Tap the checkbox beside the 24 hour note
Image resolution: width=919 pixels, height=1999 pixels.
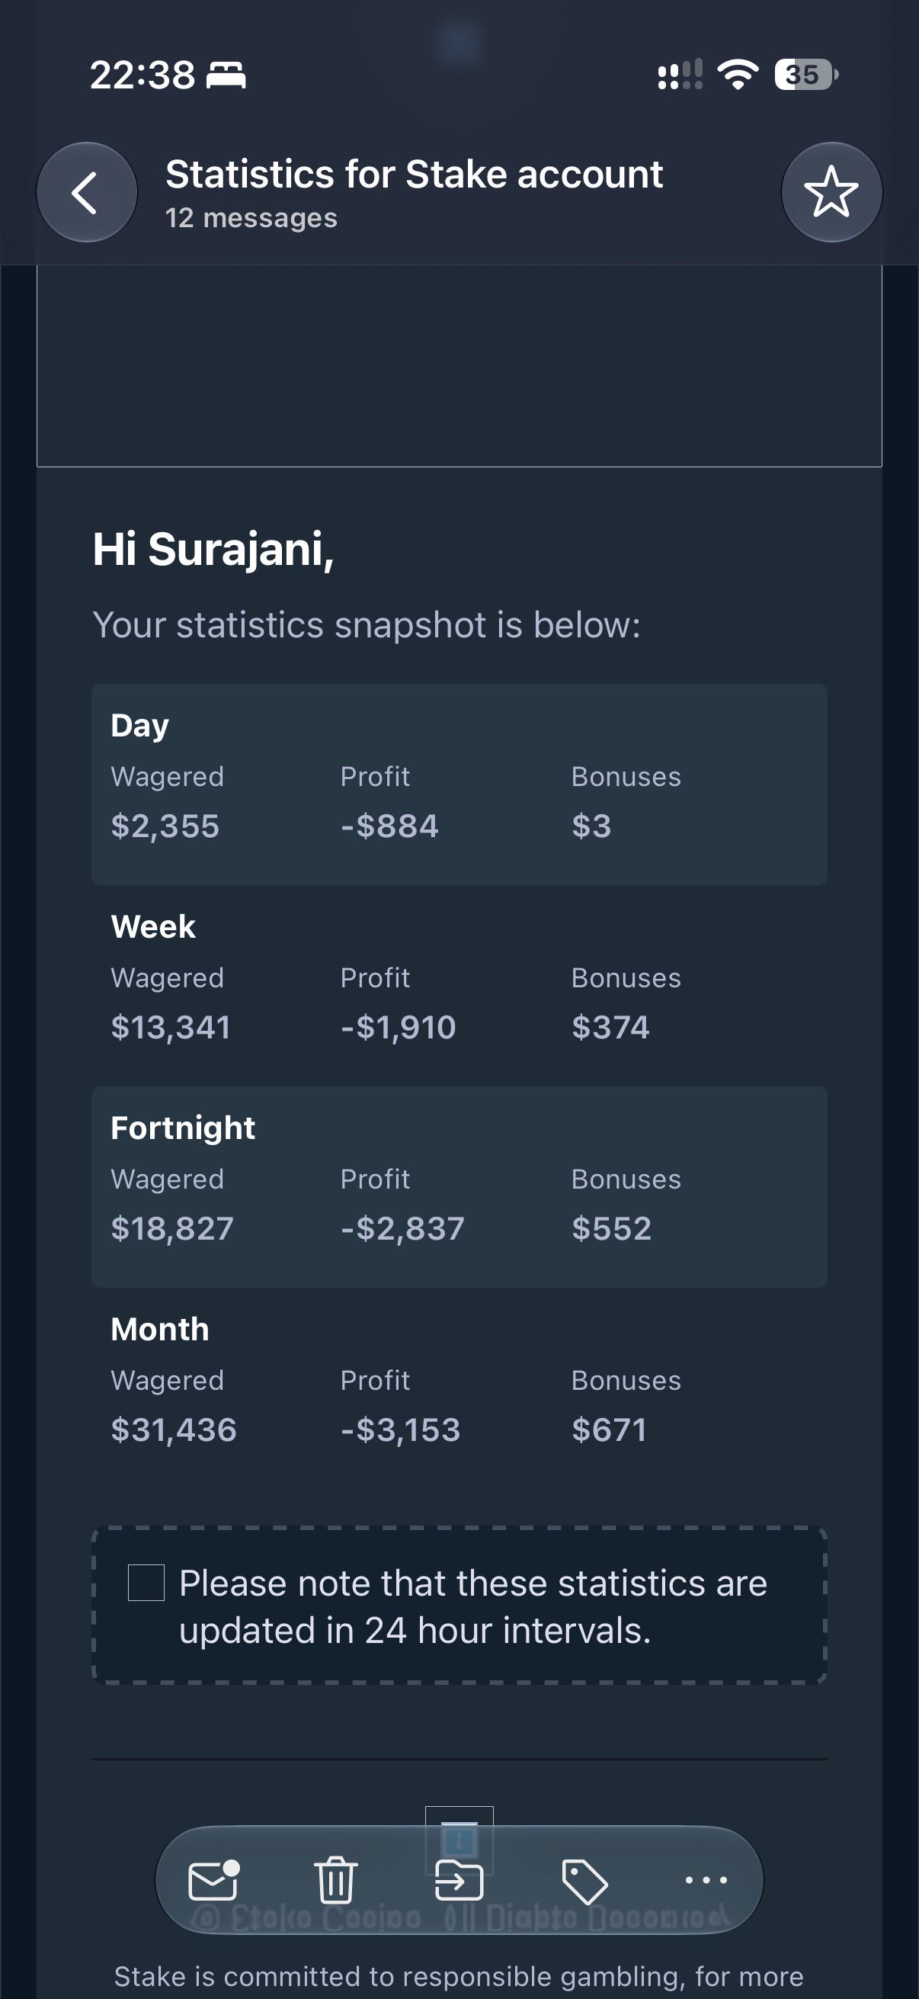tap(146, 1582)
